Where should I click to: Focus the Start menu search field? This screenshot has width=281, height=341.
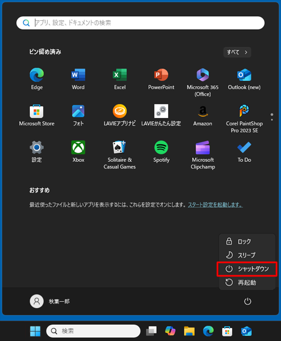pos(140,23)
